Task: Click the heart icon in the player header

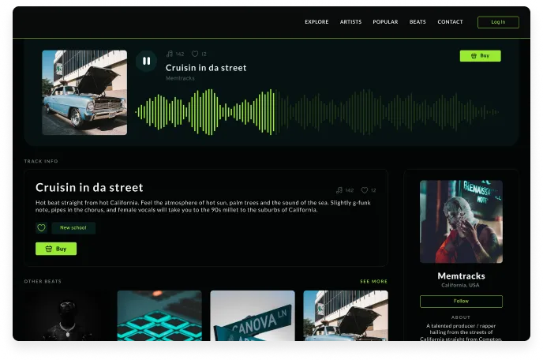Action: [195, 54]
